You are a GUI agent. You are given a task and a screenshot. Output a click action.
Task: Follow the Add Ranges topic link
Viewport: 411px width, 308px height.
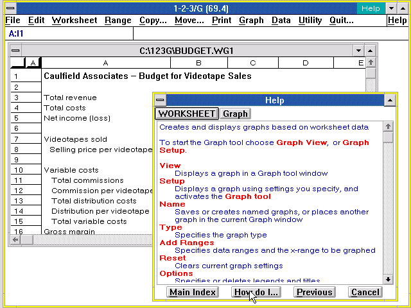[x=187, y=243]
